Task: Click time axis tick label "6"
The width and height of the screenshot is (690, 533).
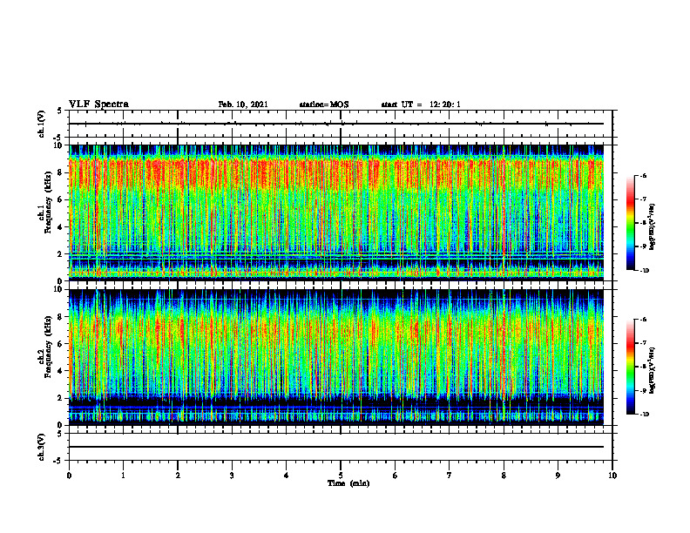Action: point(396,476)
